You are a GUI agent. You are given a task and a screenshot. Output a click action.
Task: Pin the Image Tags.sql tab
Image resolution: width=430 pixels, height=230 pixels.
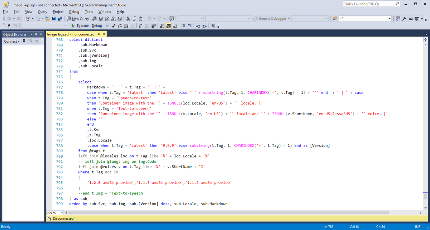99,34
